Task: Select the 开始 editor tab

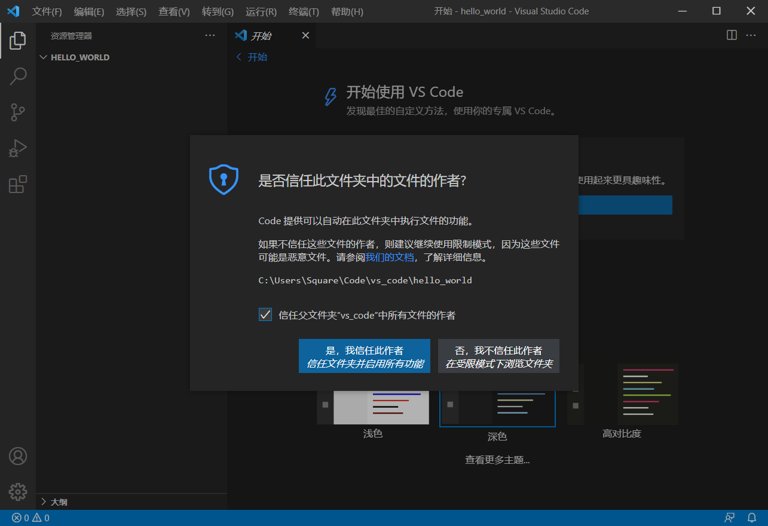Action: click(x=272, y=36)
